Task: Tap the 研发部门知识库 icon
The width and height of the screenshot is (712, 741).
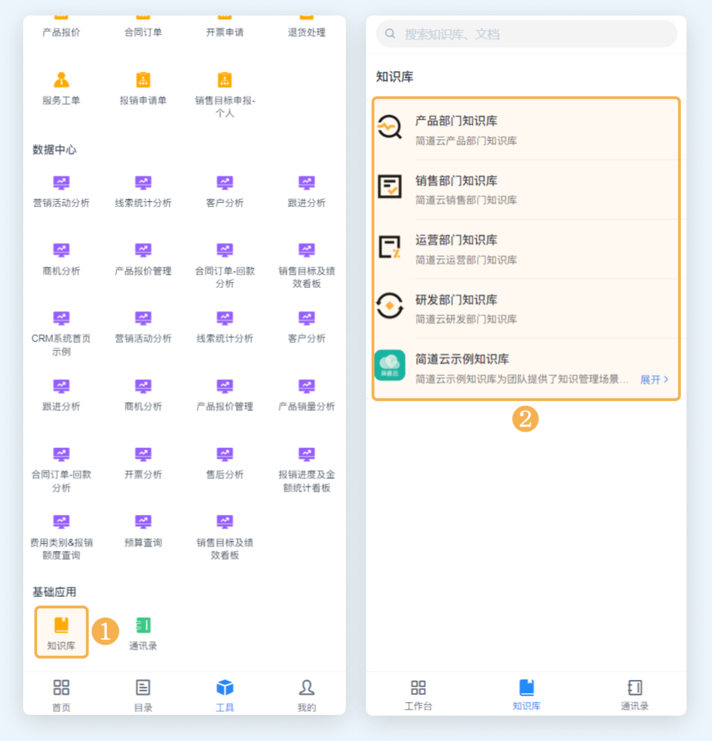Action: [x=390, y=306]
